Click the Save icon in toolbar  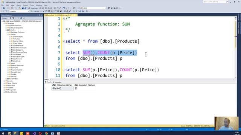tap(23, 8)
